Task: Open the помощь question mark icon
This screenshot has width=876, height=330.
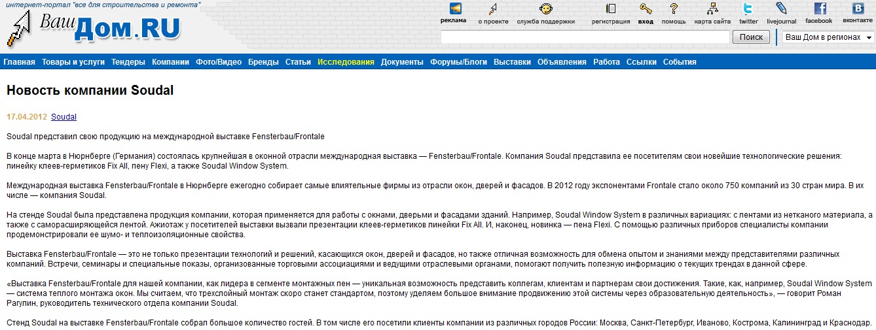Action: point(674,8)
